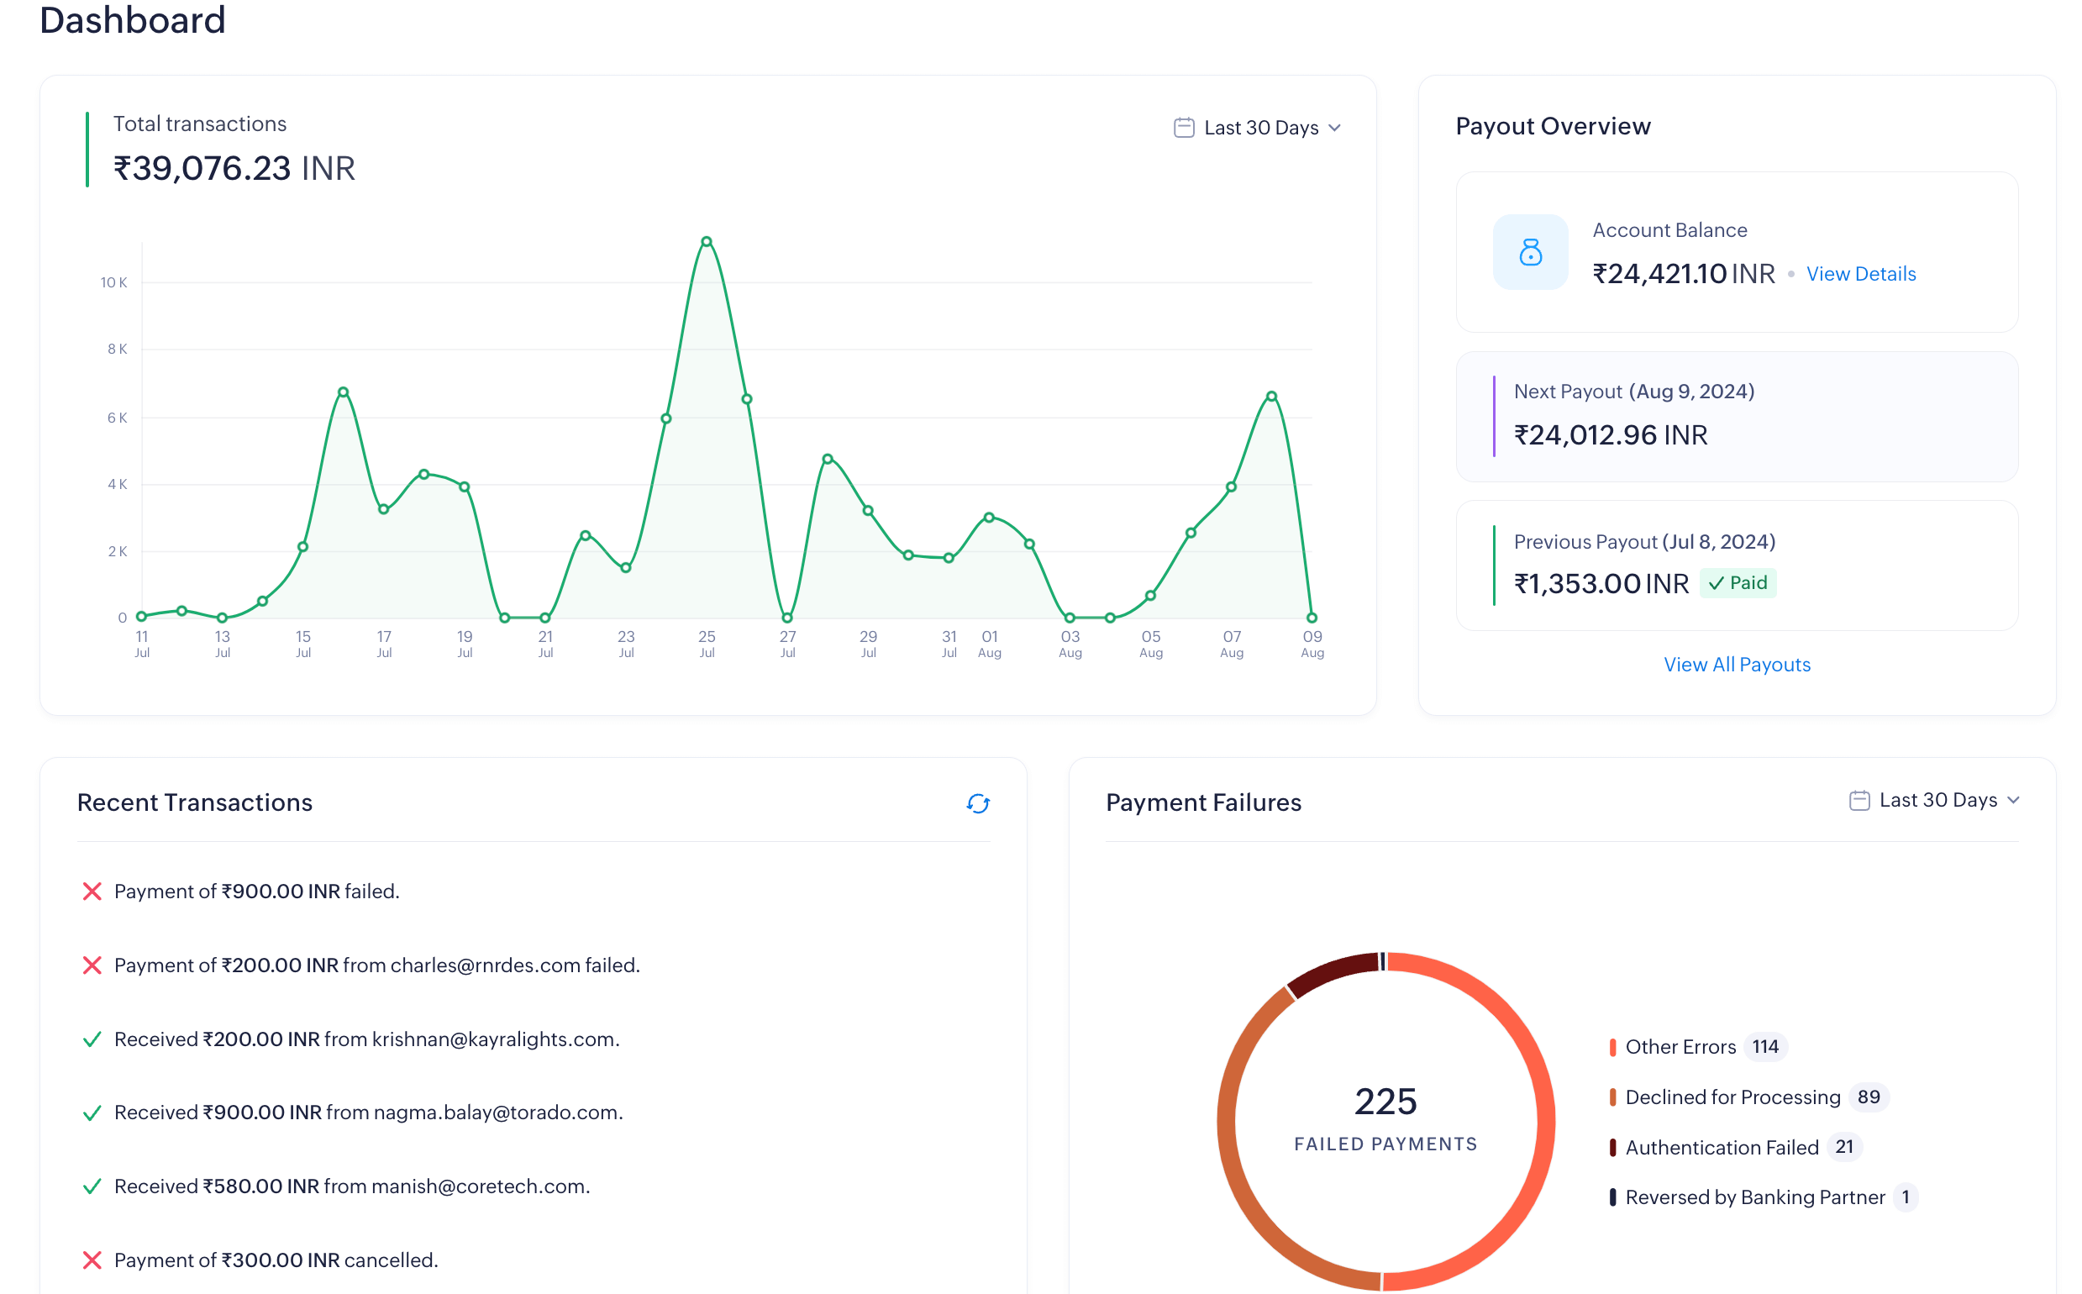The width and height of the screenshot is (2082, 1294).
Task: Click the Next Payout Aug 9 card
Action: (x=1737, y=417)
